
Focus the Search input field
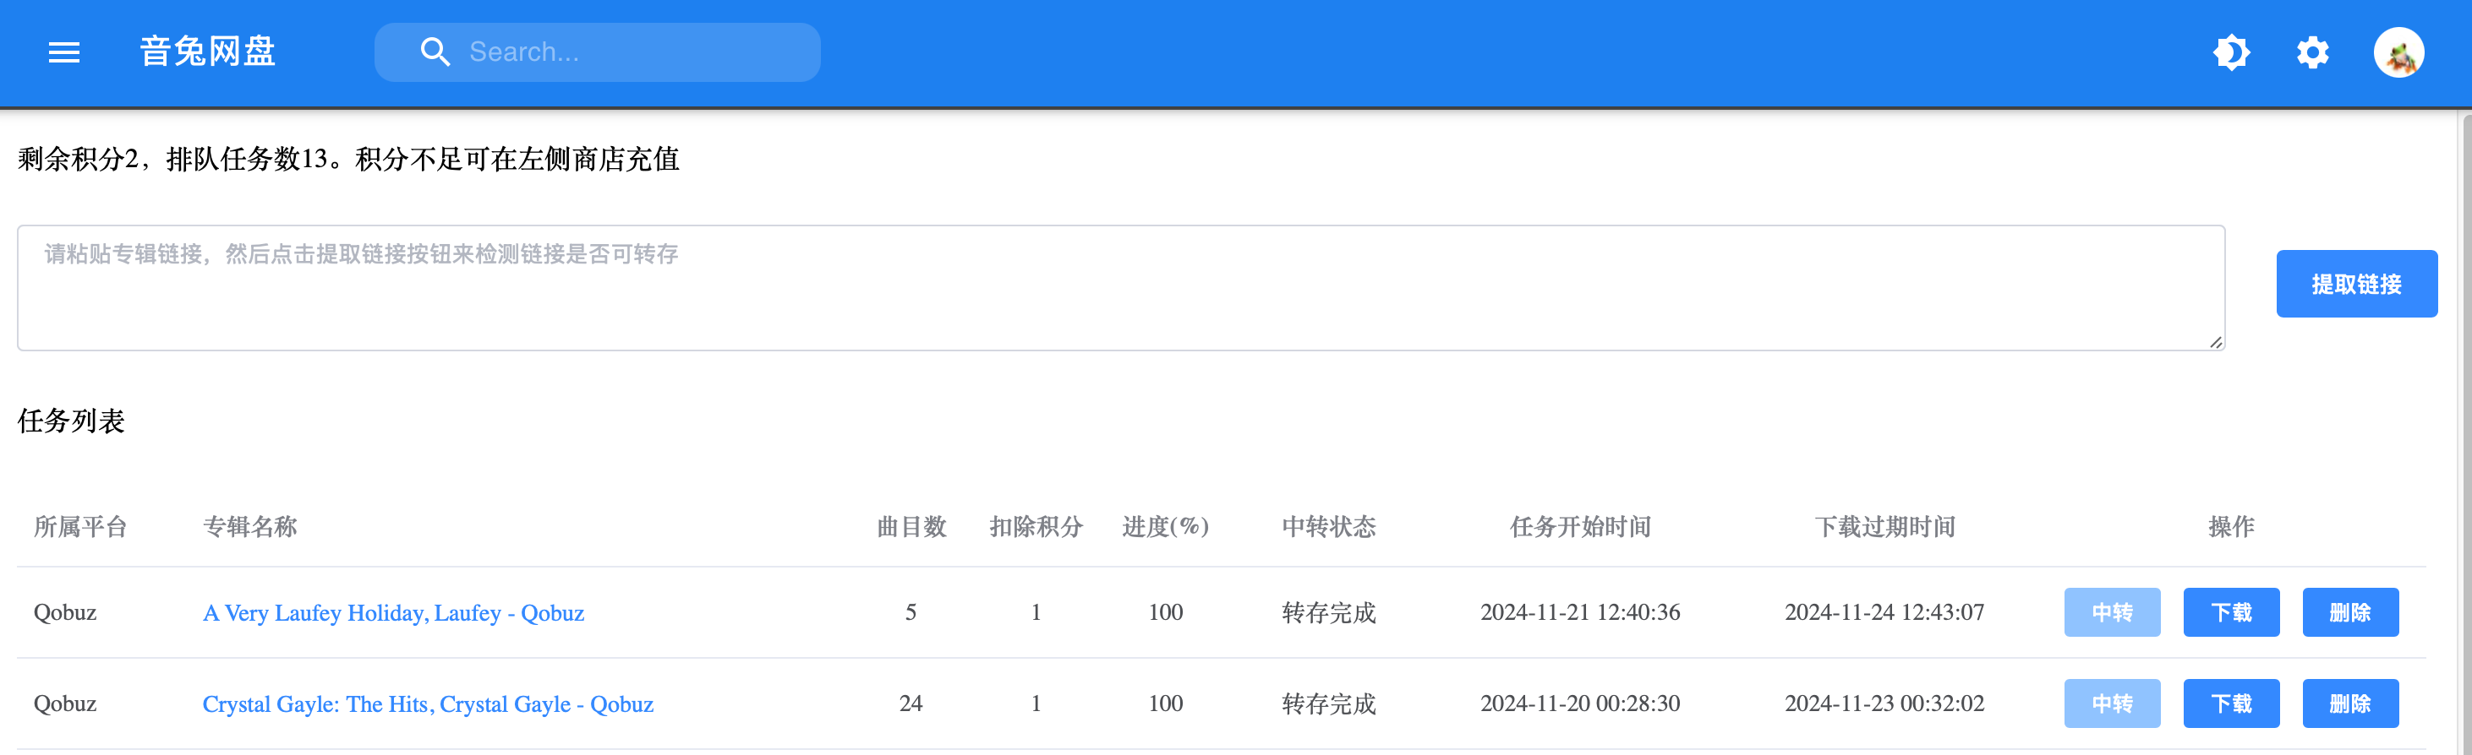(x=597, y=52)
